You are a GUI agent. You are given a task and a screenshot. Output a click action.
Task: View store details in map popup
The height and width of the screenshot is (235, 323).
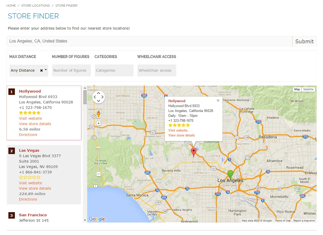181,135
